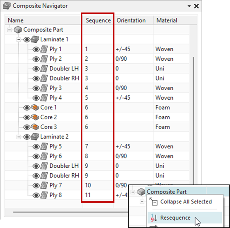Click the Composite Navigator title icon

coord(7,6)
